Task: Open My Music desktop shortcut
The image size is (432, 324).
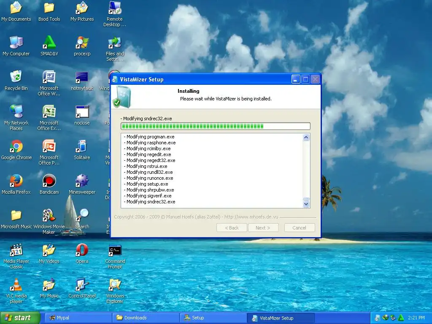Action: [49, 289]
